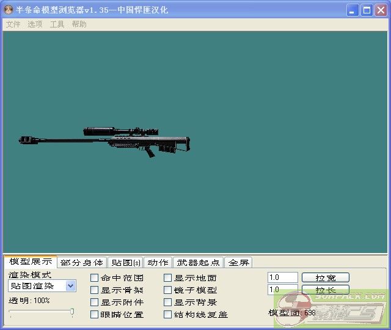Enable the 镜子模型 checkbox
The image size is (391, 330).
tap(168, 290)
